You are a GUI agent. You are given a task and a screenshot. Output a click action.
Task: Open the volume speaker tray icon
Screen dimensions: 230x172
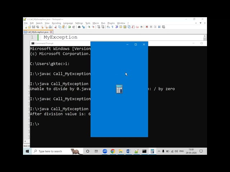tap(176, 151)
